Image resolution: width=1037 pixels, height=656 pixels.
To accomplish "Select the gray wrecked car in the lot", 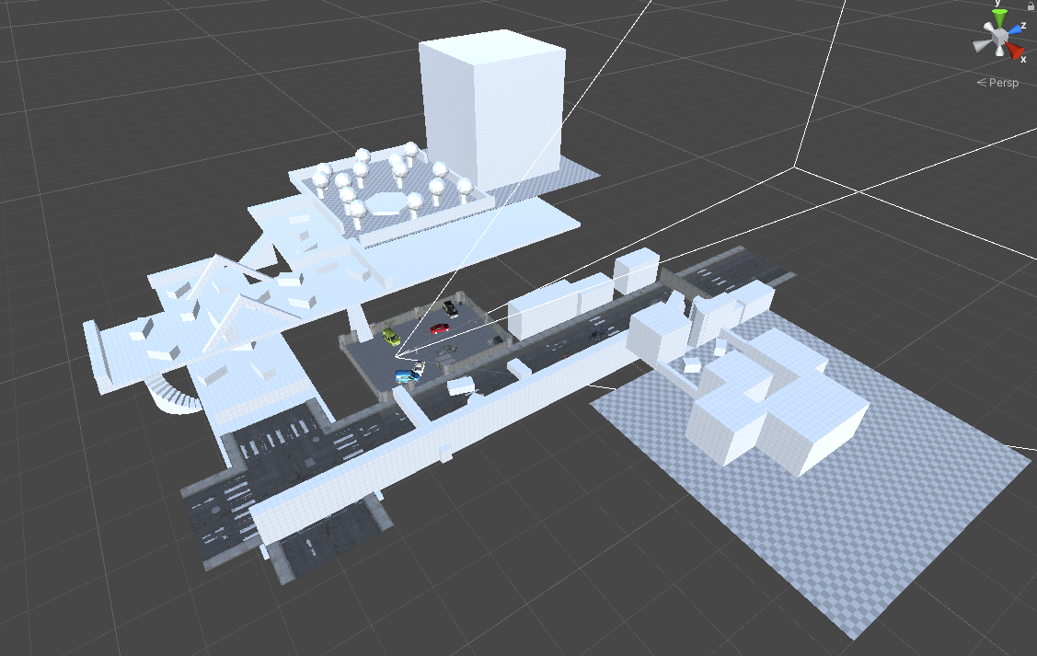I will [x=448, y=351].
